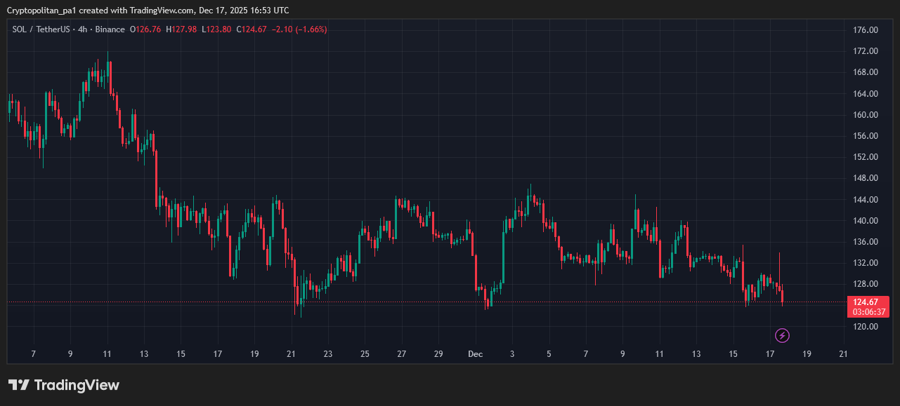Click the Binance exchange label in legend
The image size is (900, 406).
click(110, 29)
